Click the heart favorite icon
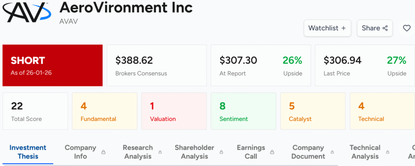This screenshot has width=415, height=166. tap(406, 28)
